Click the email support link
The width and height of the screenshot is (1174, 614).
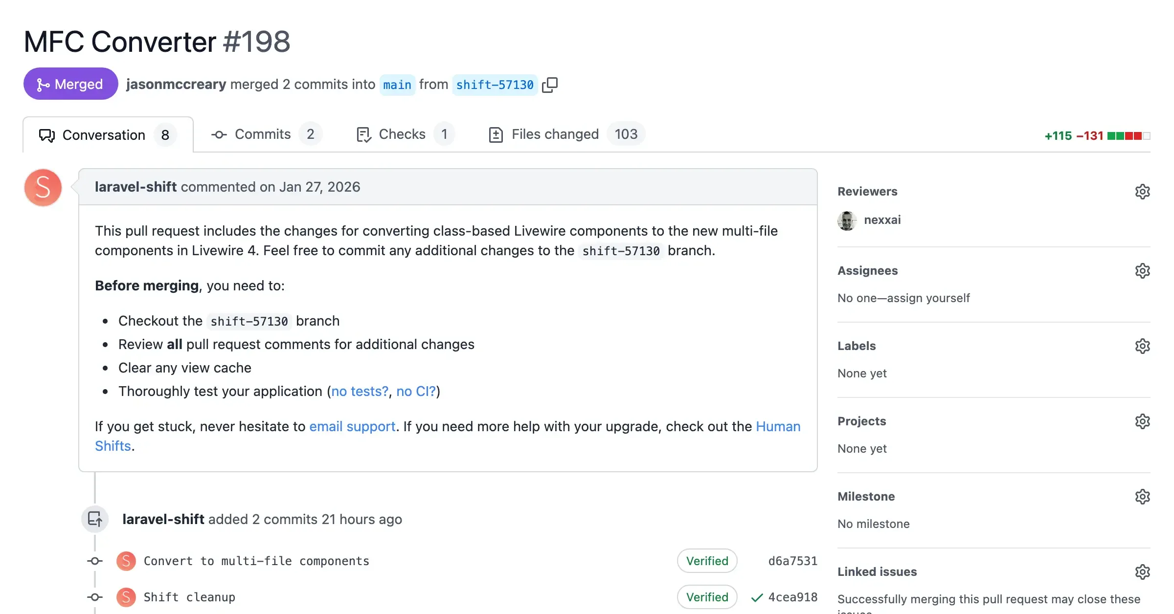click(x=352, y=426)
